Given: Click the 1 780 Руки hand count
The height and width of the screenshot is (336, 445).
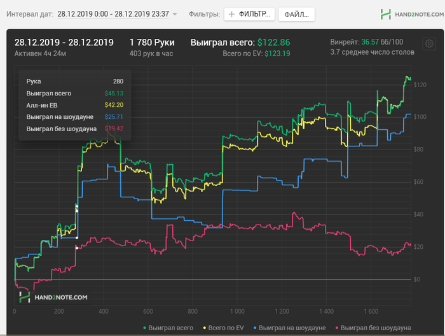Looking at the screenshot, I should pos(152,43).
